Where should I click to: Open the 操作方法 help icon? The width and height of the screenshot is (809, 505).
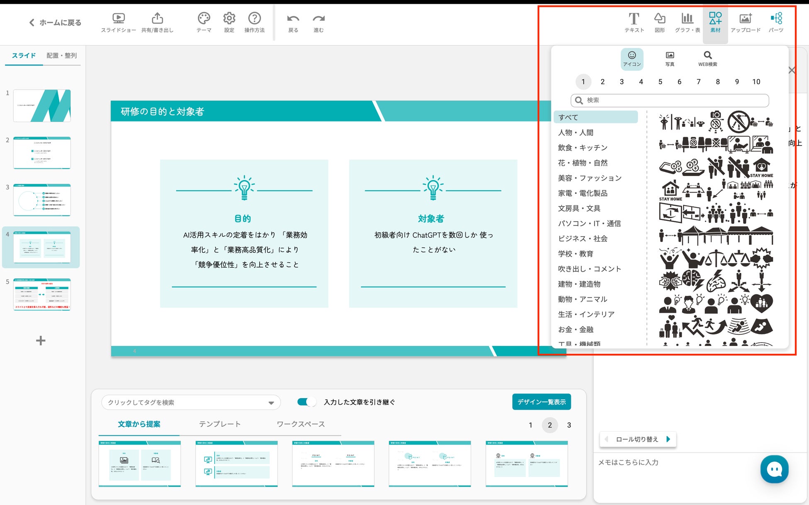[254, 19]
